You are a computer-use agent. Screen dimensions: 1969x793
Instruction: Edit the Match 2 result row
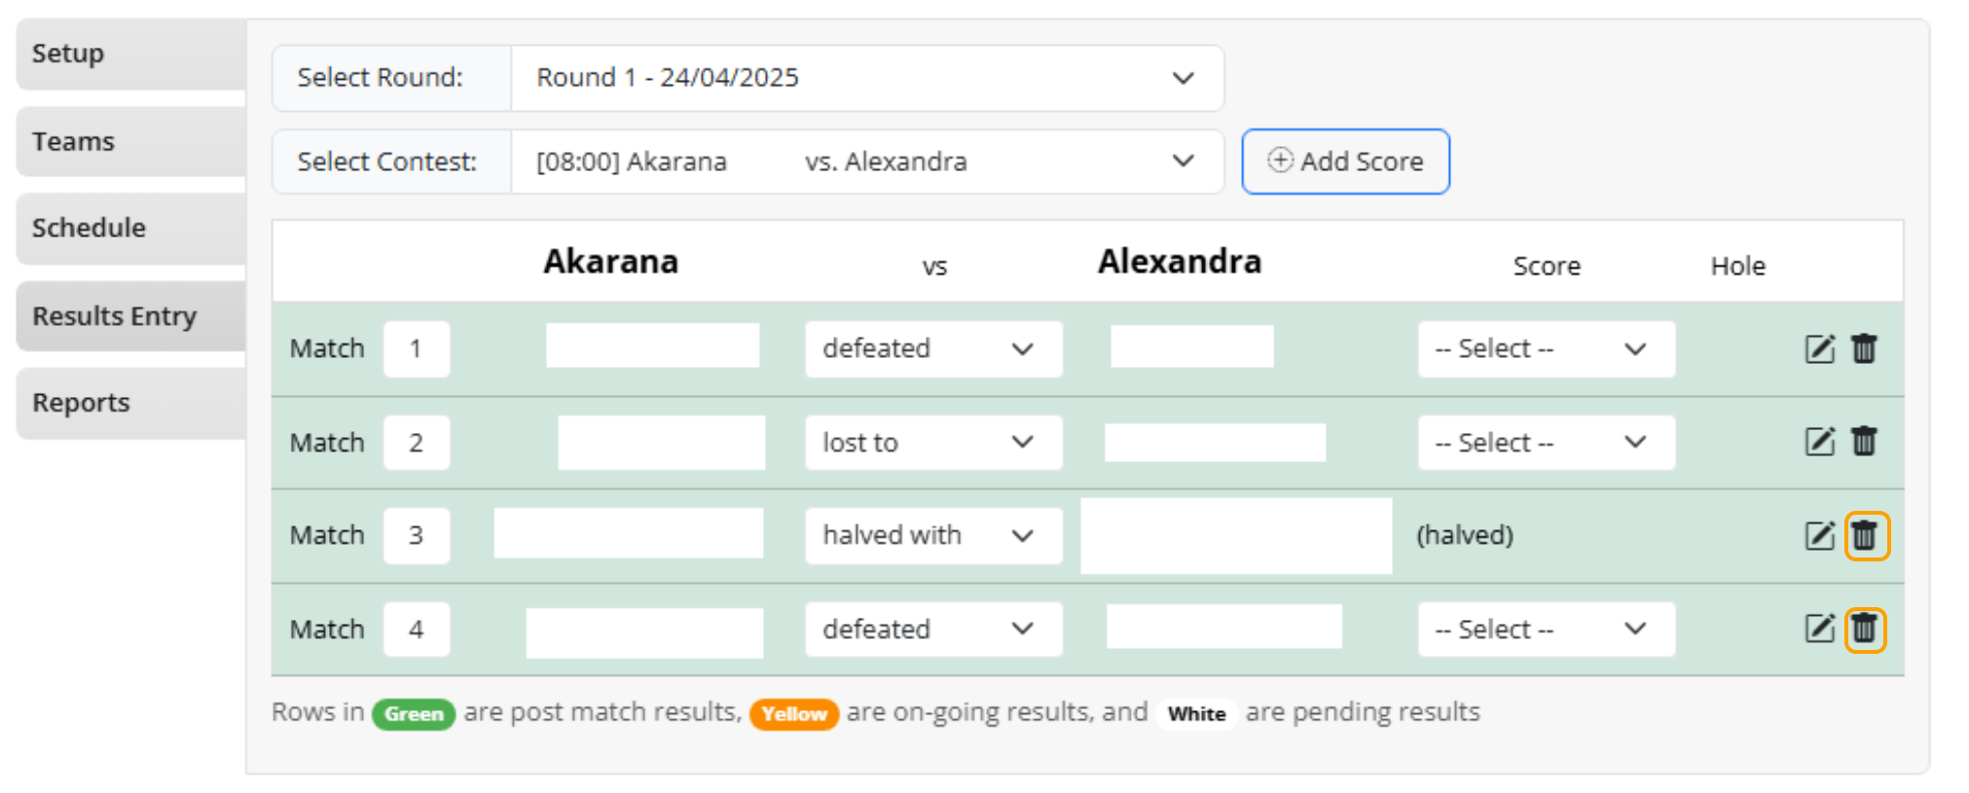[x=1819, y=442]
